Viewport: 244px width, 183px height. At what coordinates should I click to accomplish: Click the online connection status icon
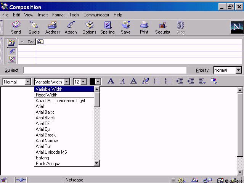pos(21,180)
